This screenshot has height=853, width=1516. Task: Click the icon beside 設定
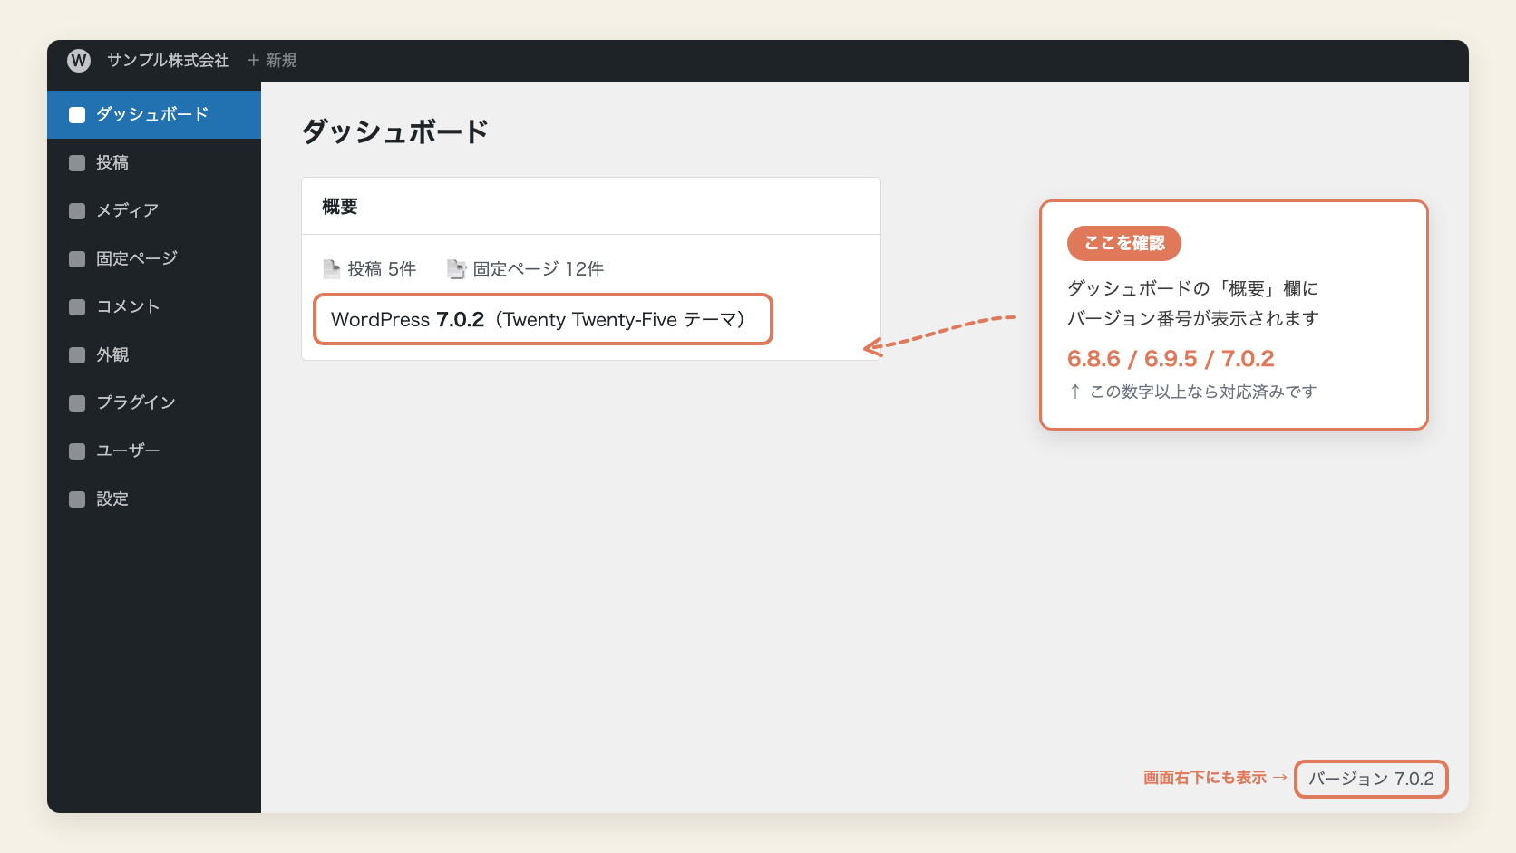(77, 499)
